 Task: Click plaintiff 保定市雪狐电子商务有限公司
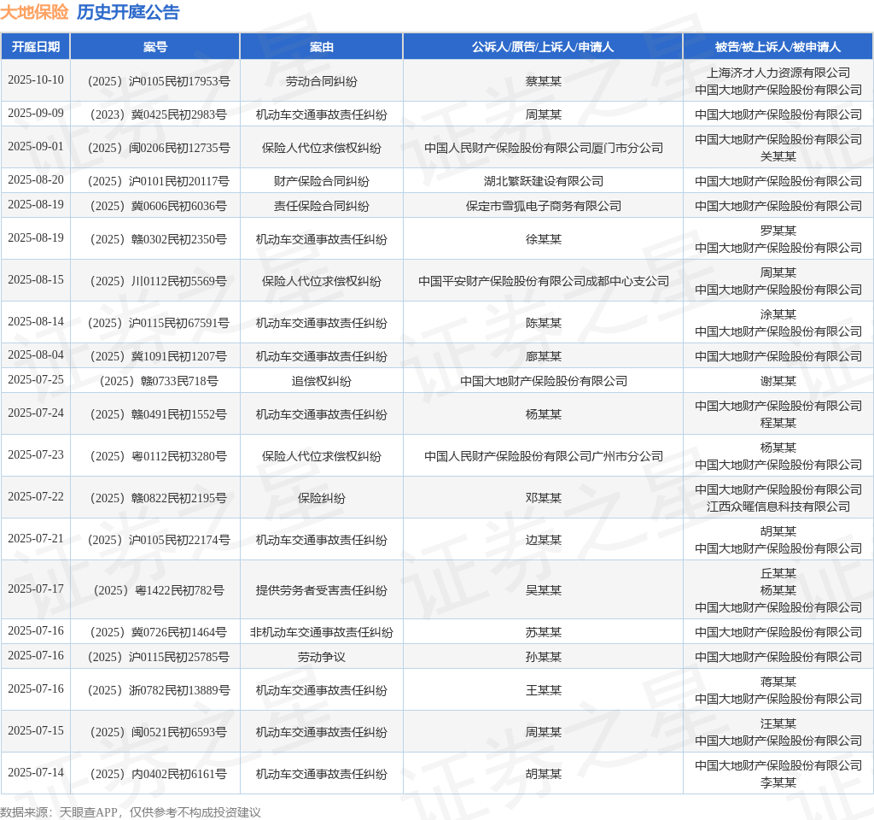tap(544, 207)
